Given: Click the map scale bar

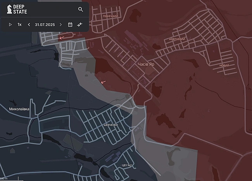Looking at the screenshot, I should point(9,179).
